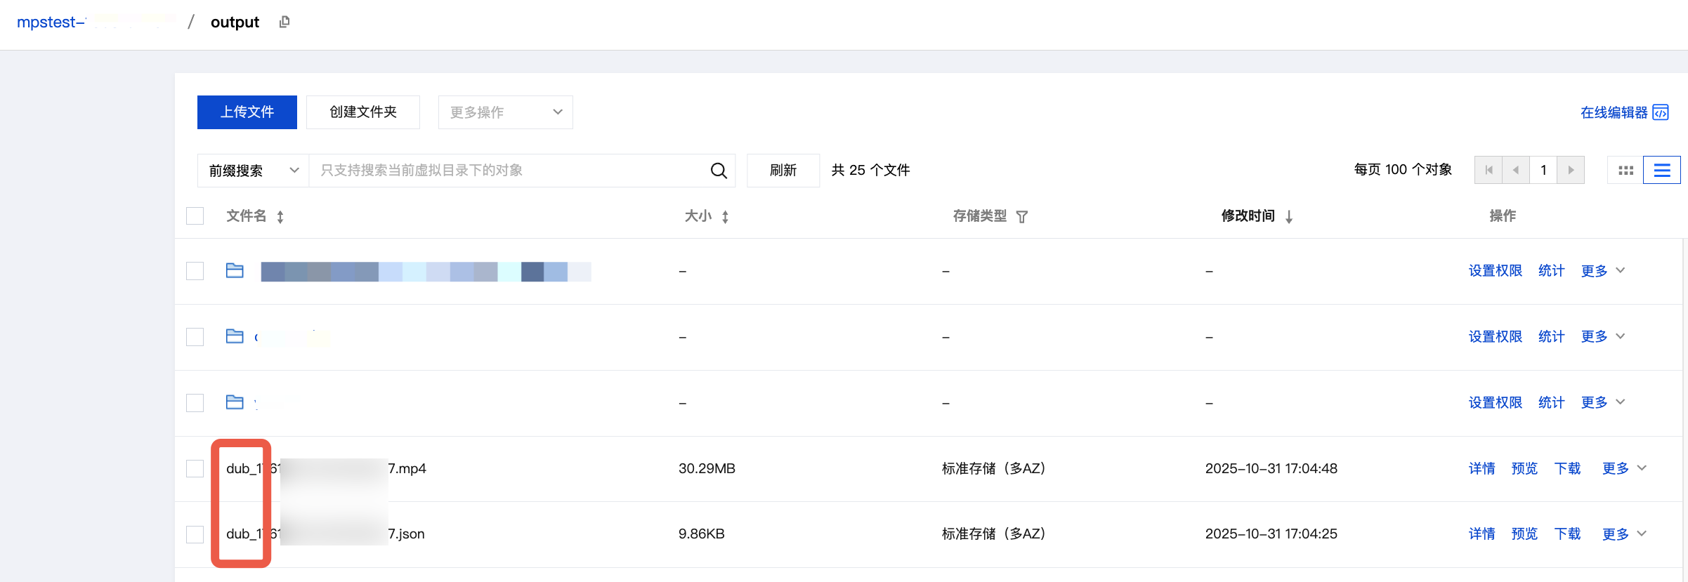Open the 在线编辑器 online editor link
The height and width of the screenshot is (582, 1688).
(1623, 112)
